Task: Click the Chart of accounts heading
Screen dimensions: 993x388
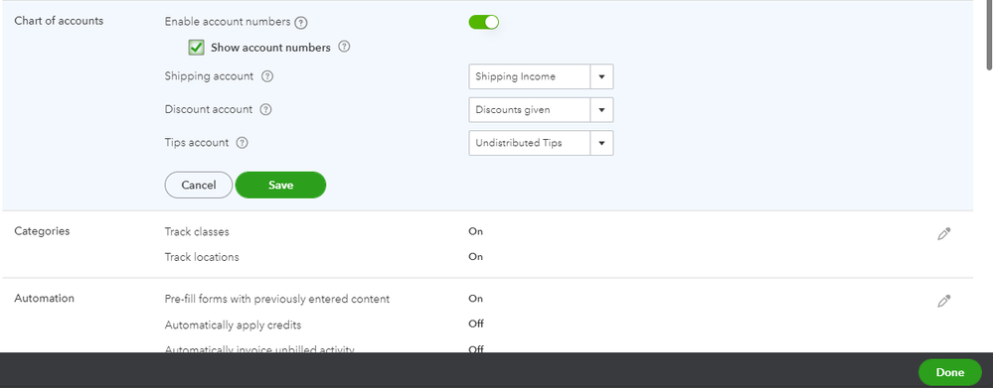Action: pyautogui.click(x=59, y=21)
